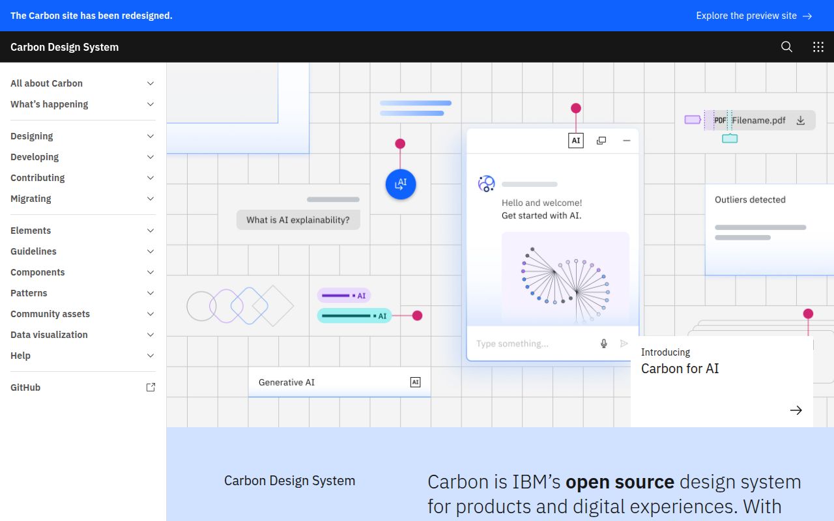The width and height of the screenshot is (834, 521).
Task: Click the redesign notice banner text
Action: tap(91, 16)
